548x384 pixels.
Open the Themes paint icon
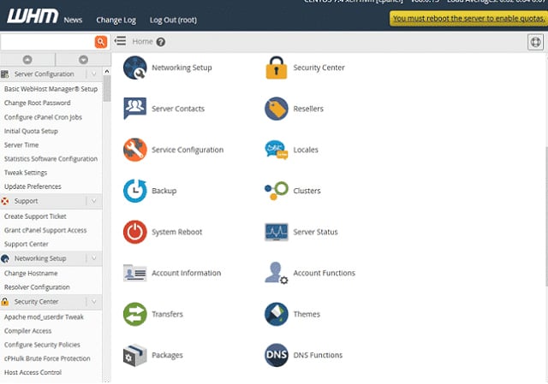(276, 314)
